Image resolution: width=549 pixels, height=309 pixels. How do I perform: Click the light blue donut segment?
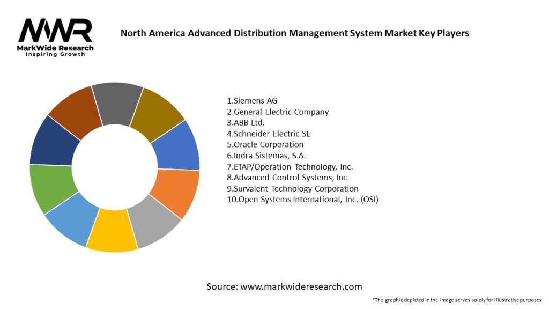click(x=72, y=218)
